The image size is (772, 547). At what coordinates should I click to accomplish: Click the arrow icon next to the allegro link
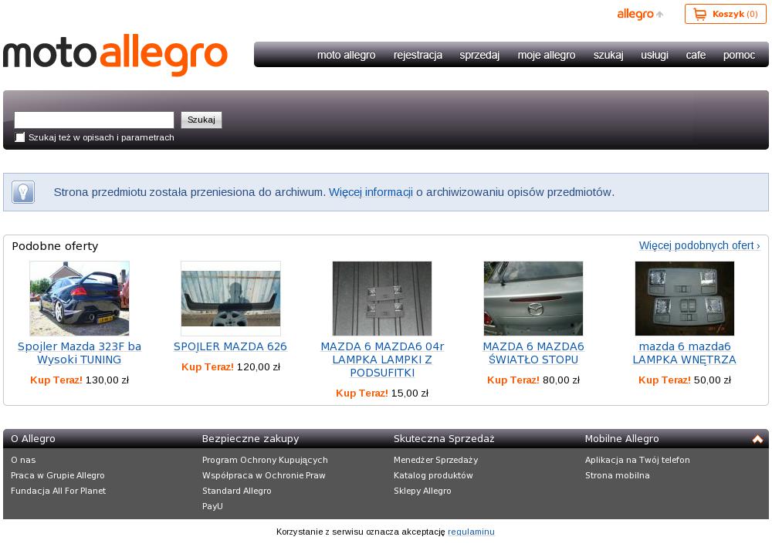pyautogui.click(x=660, y=14)
